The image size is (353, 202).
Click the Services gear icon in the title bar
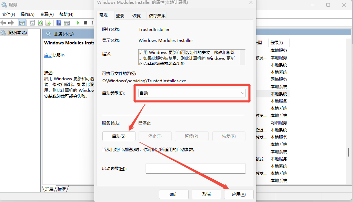(x=4, y=5)
